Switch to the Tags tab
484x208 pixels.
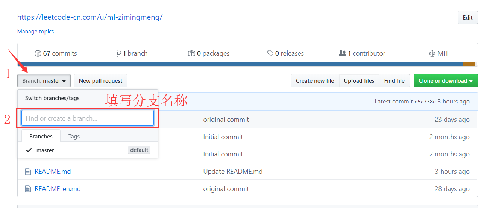tap(74, 137)
